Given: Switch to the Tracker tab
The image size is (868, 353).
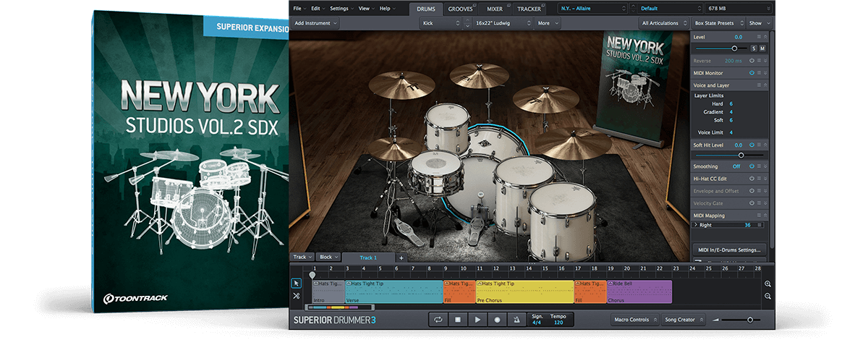Looking at the screenshot, I should tap(528, 9).
